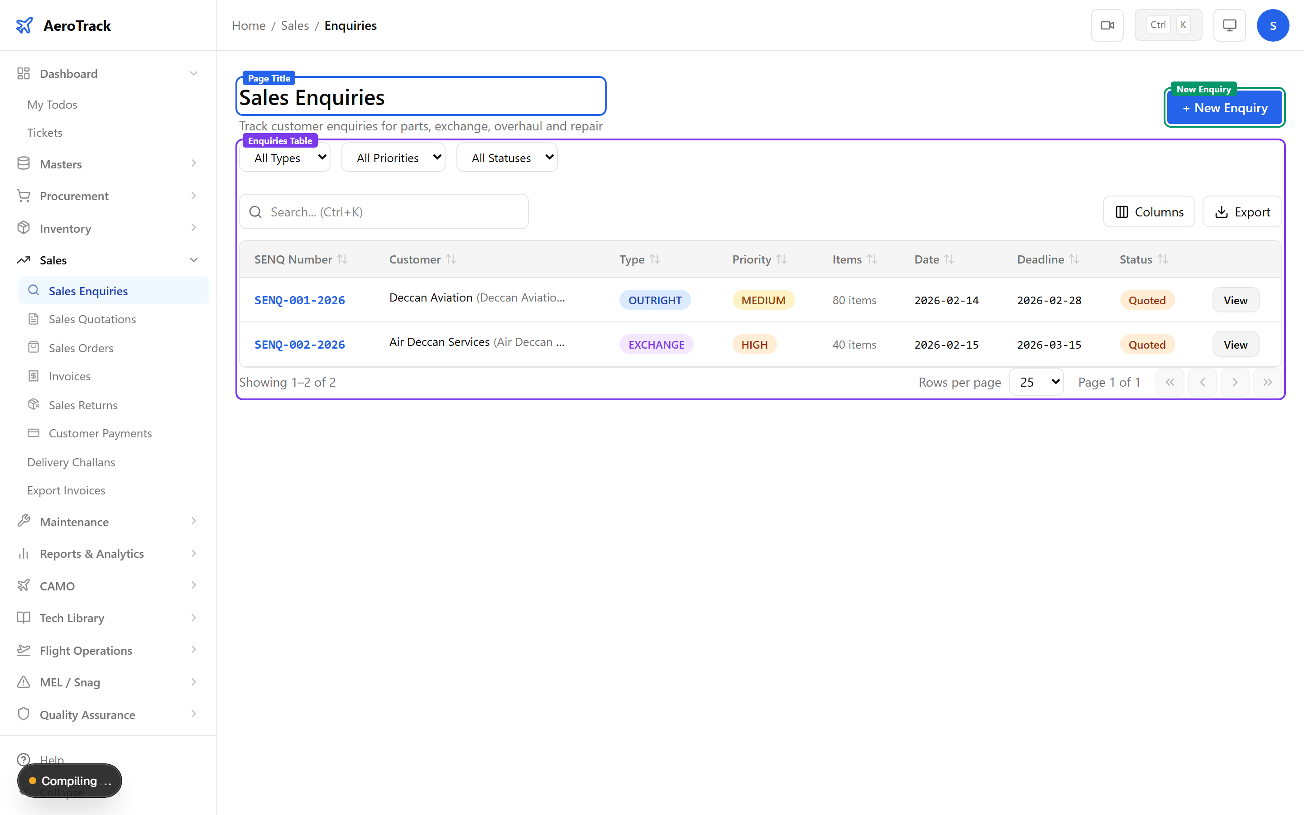Viewport: 1304px width, 815px height.
Task: Open the video call icon in the header
Action: (1107, 25)
